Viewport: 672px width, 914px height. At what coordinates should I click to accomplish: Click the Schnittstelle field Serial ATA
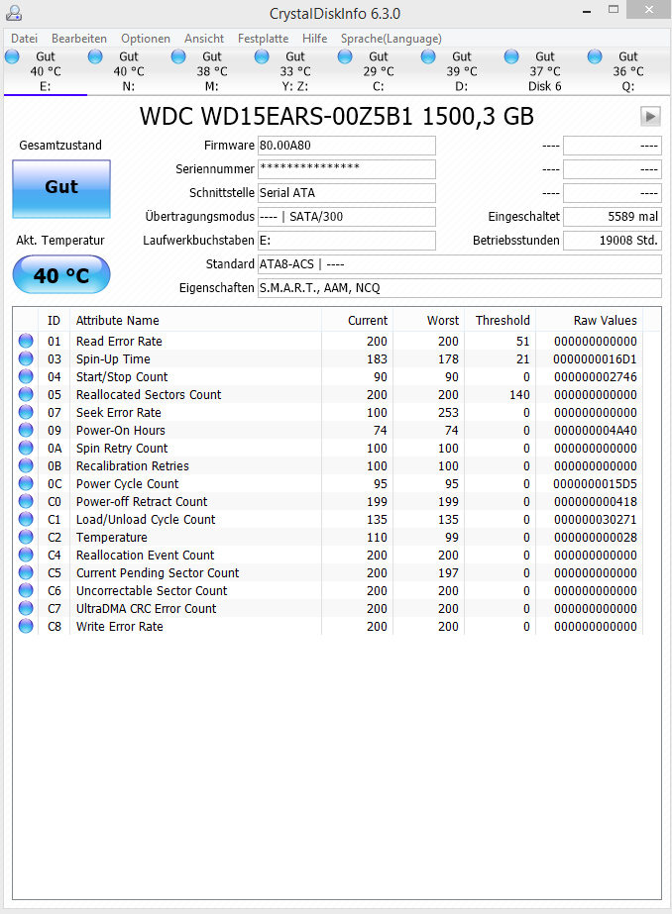click(x=347, y=193)
